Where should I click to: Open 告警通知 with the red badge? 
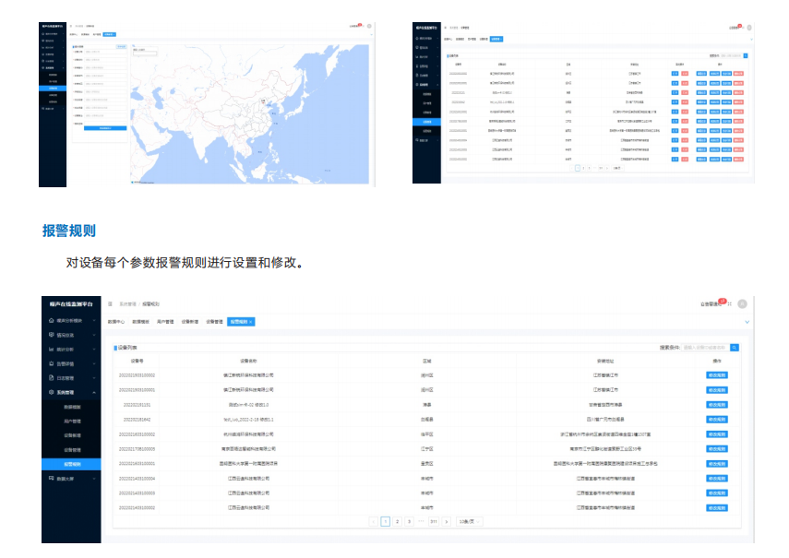[x=711, y=304]
